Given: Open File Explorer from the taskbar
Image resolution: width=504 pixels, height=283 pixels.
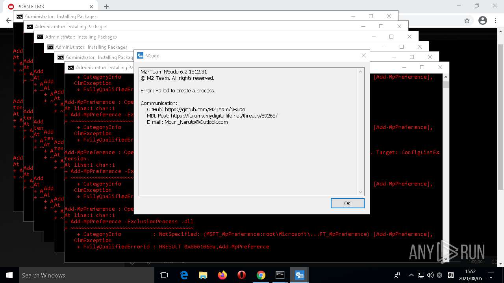Looking at the screenshot, I should tap(203, 275).
